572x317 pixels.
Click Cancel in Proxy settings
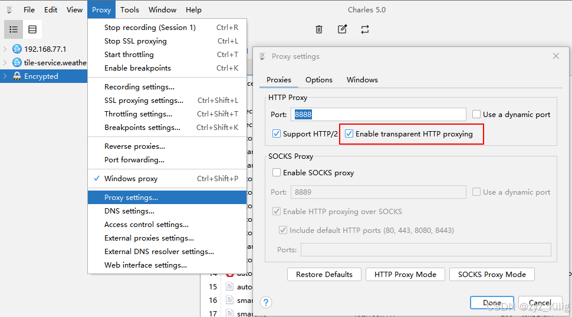click(x=540, y=302)
